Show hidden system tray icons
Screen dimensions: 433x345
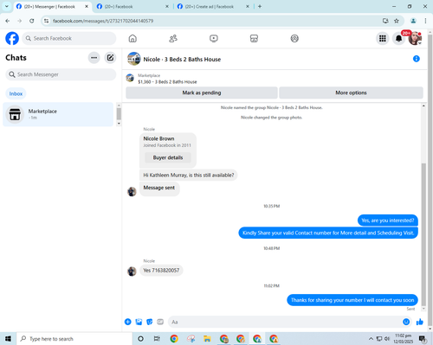click(x=371, y=339)
